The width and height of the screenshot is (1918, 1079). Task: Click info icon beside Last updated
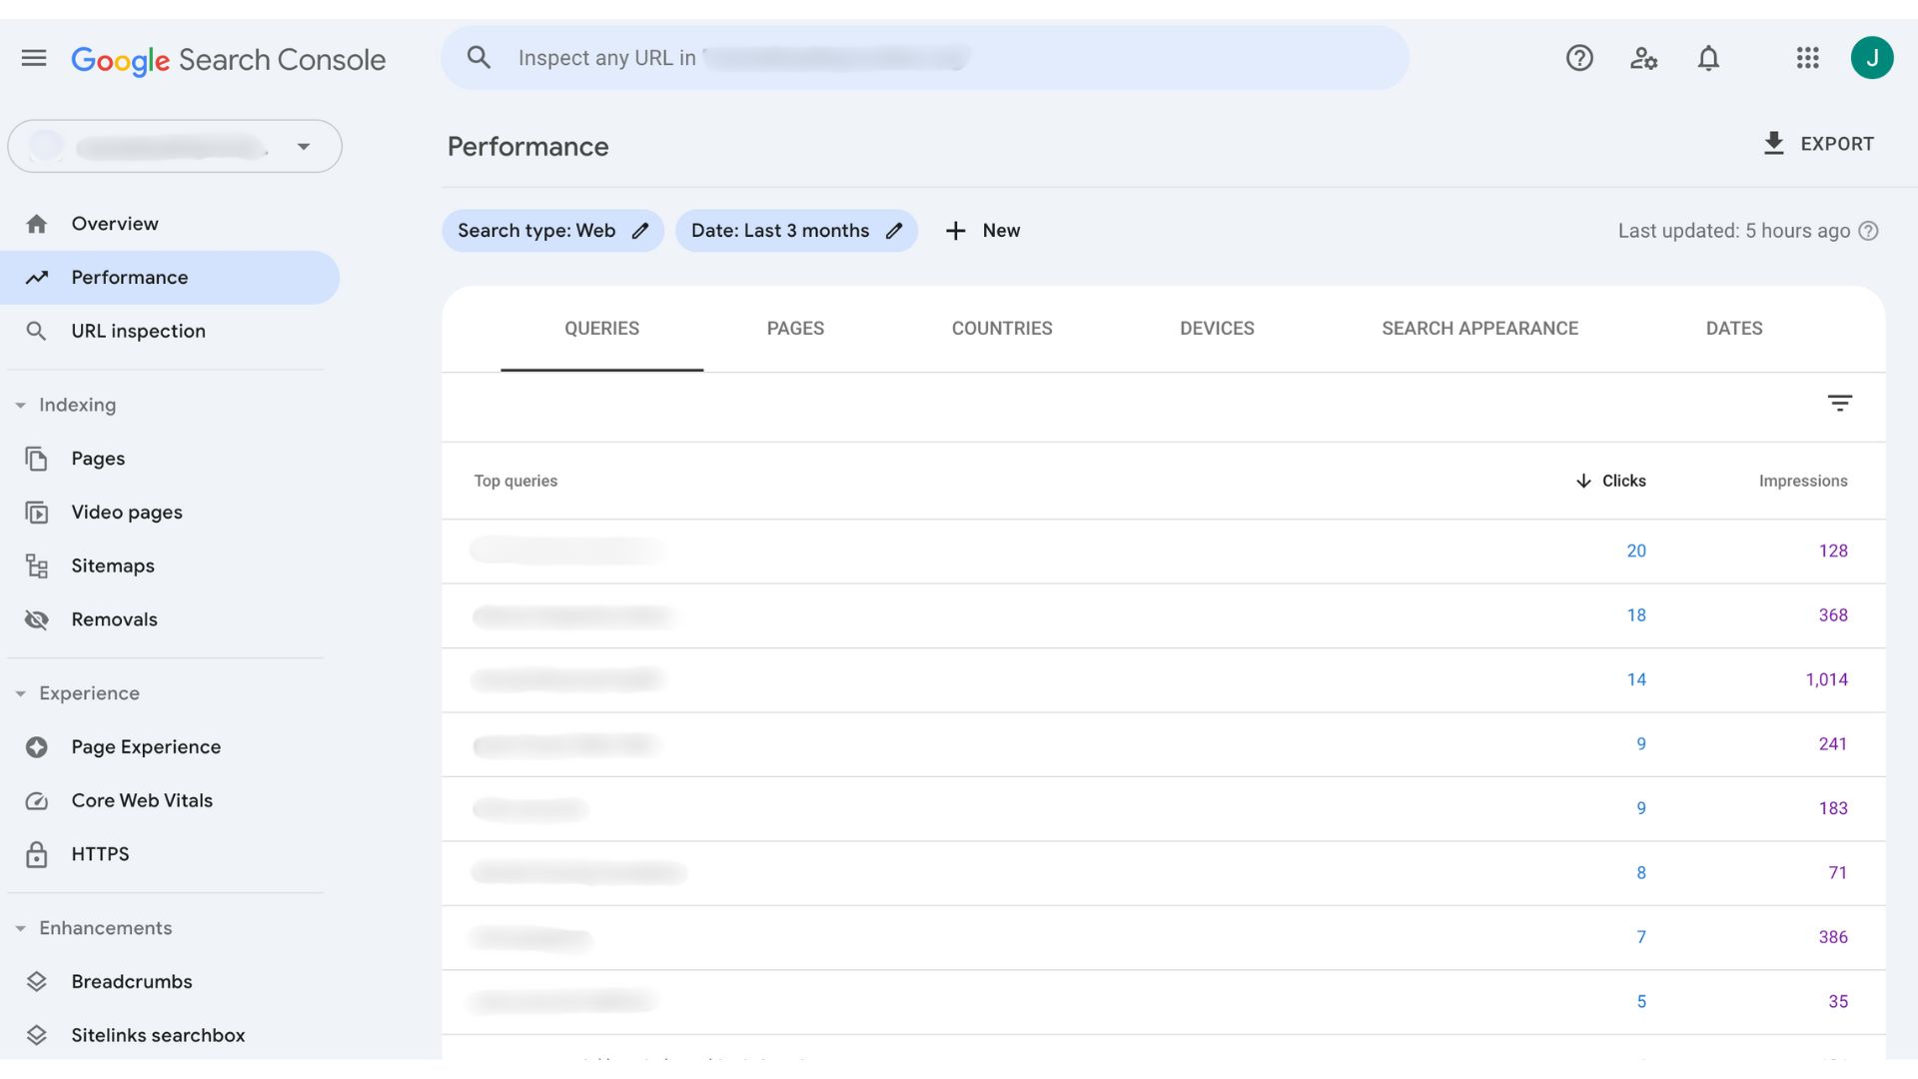pyautogui.click(x=1868, y=231)
